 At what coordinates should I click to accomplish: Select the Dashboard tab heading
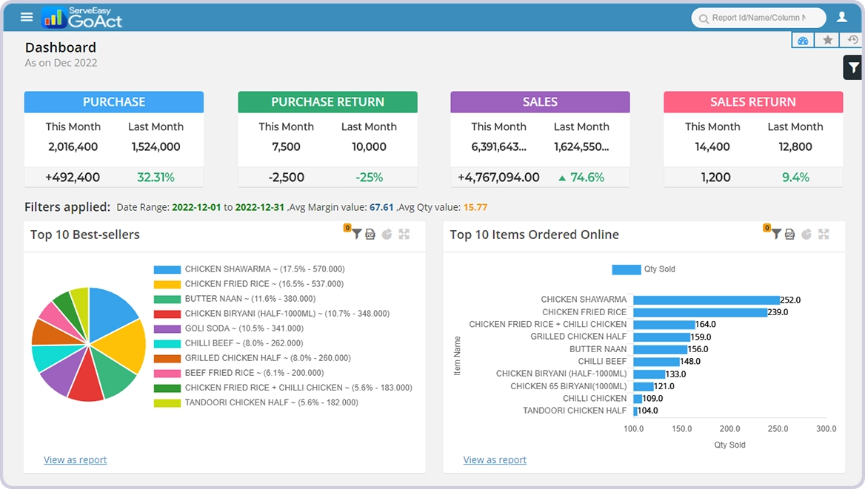pyautogui.click(x=61, y=47)
